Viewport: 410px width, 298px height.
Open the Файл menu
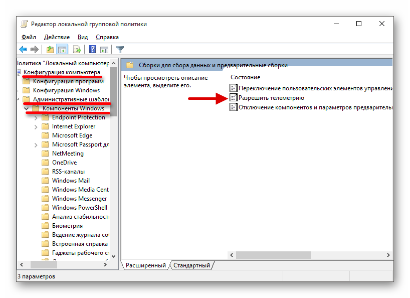tap(29, 37)
